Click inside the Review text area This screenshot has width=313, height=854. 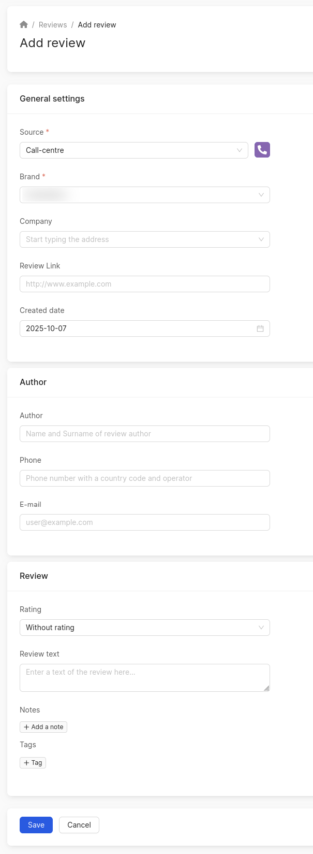pyautogui.click(x=145, y=678)
